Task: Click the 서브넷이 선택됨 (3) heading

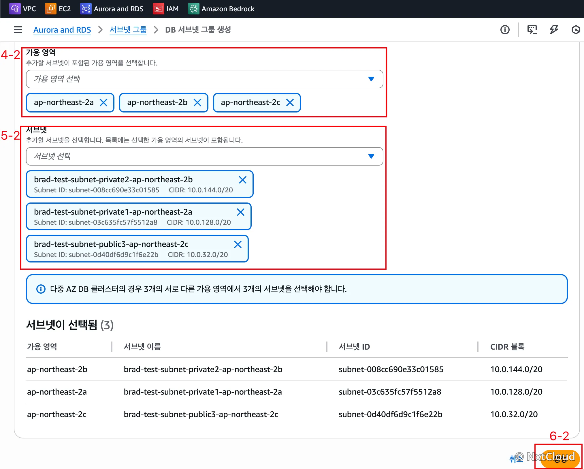Action: [70, 325]
